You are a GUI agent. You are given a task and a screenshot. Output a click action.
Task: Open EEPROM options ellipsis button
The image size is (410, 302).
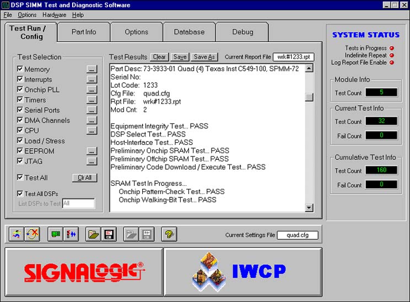(91, 151)
